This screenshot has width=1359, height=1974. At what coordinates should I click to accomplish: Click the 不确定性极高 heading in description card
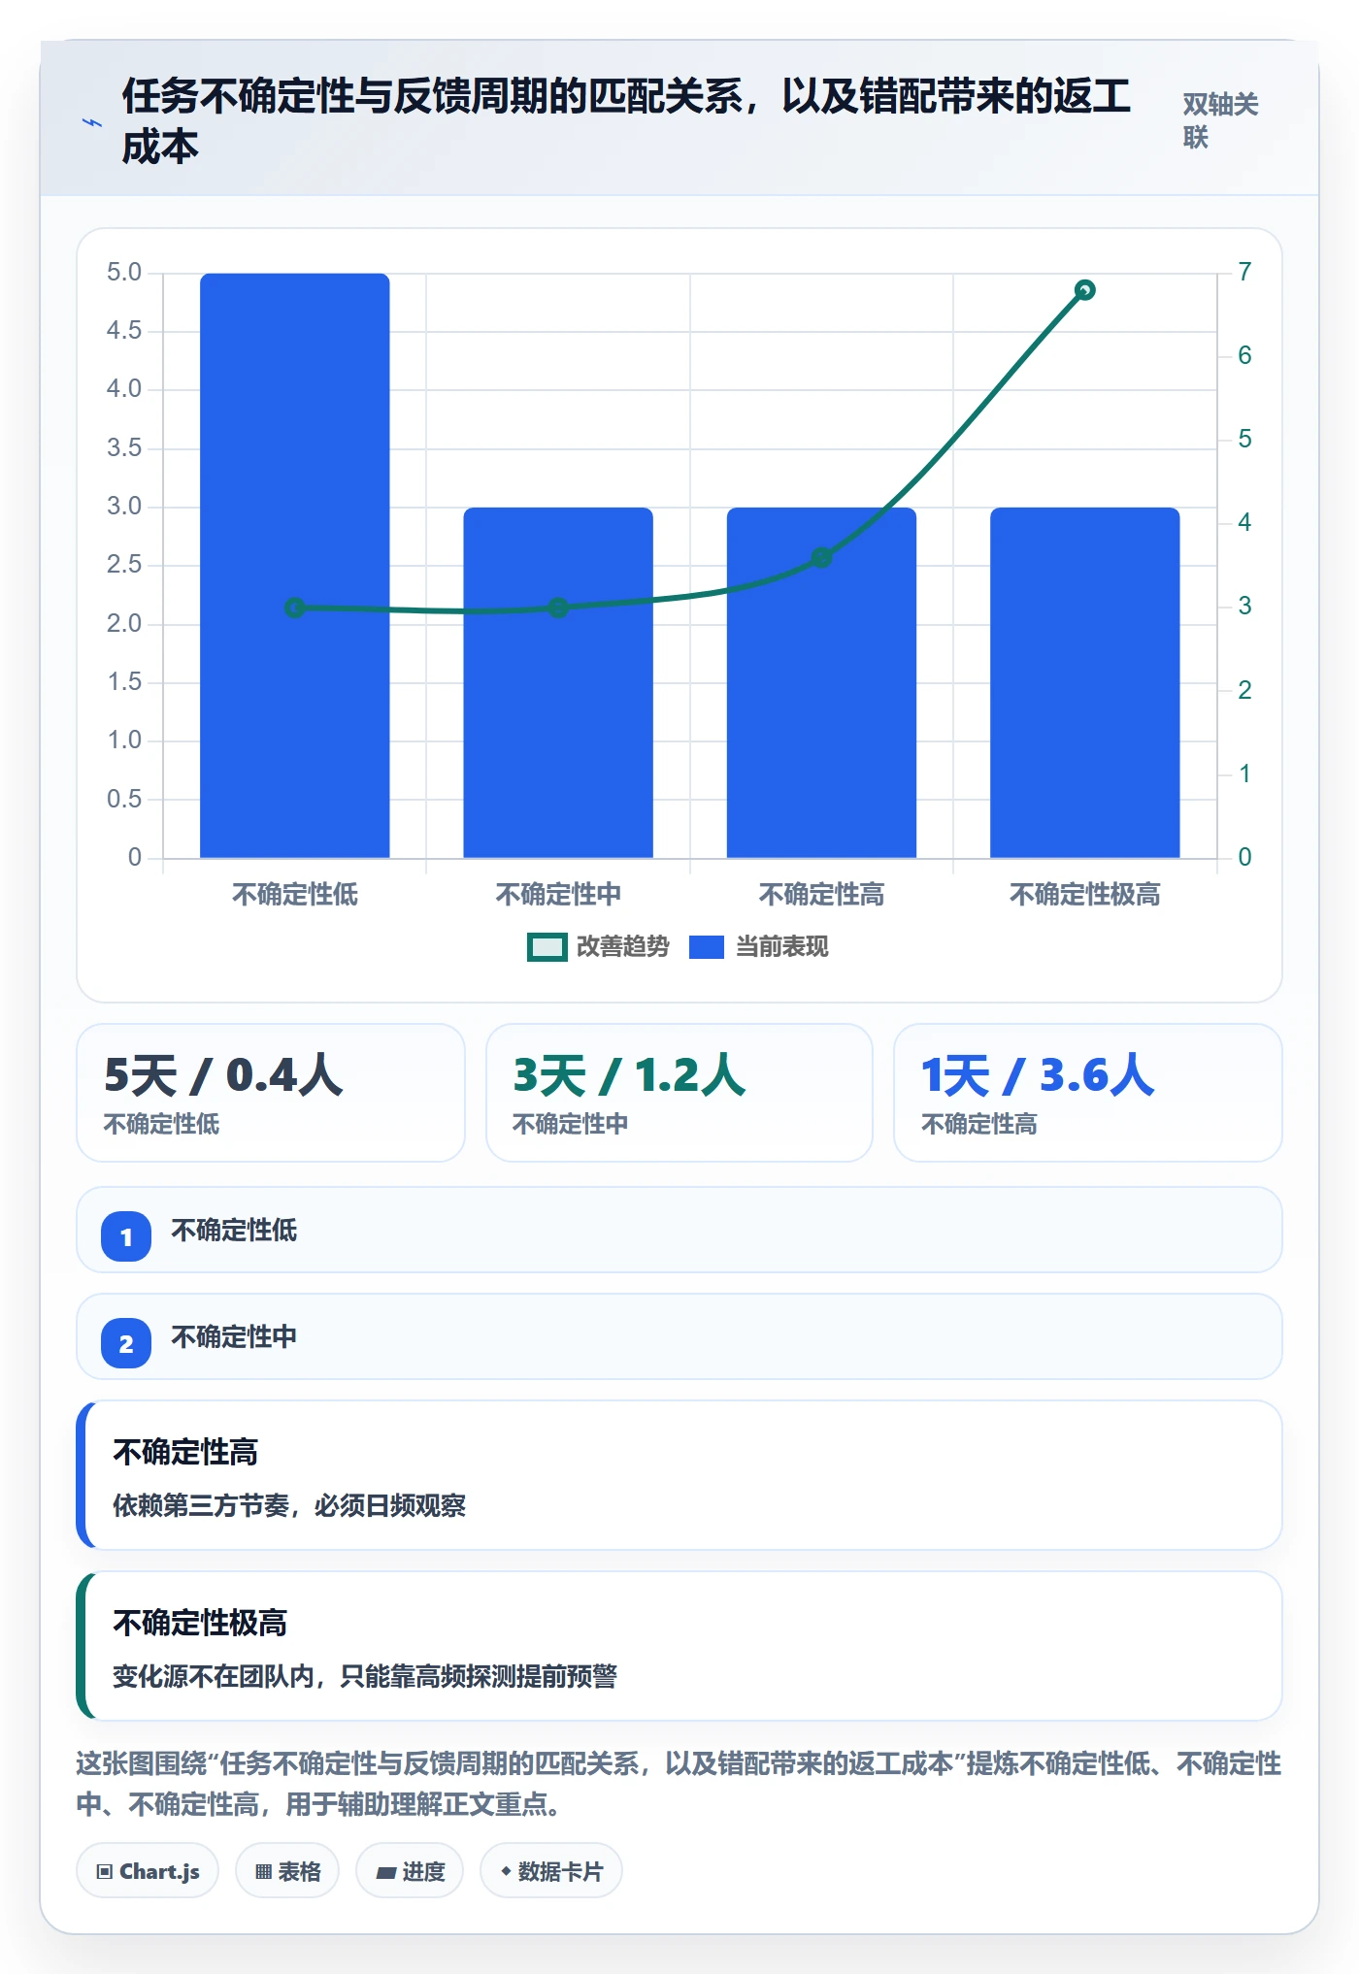click(200, 1623)
